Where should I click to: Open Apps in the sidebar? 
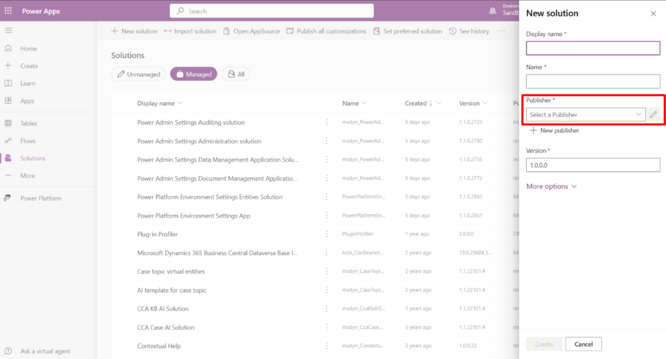[x=27, y=101]
